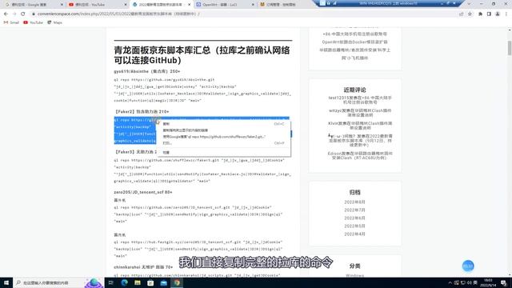
Task: Click the address bar URL field
Action: [x=245, y=14]
